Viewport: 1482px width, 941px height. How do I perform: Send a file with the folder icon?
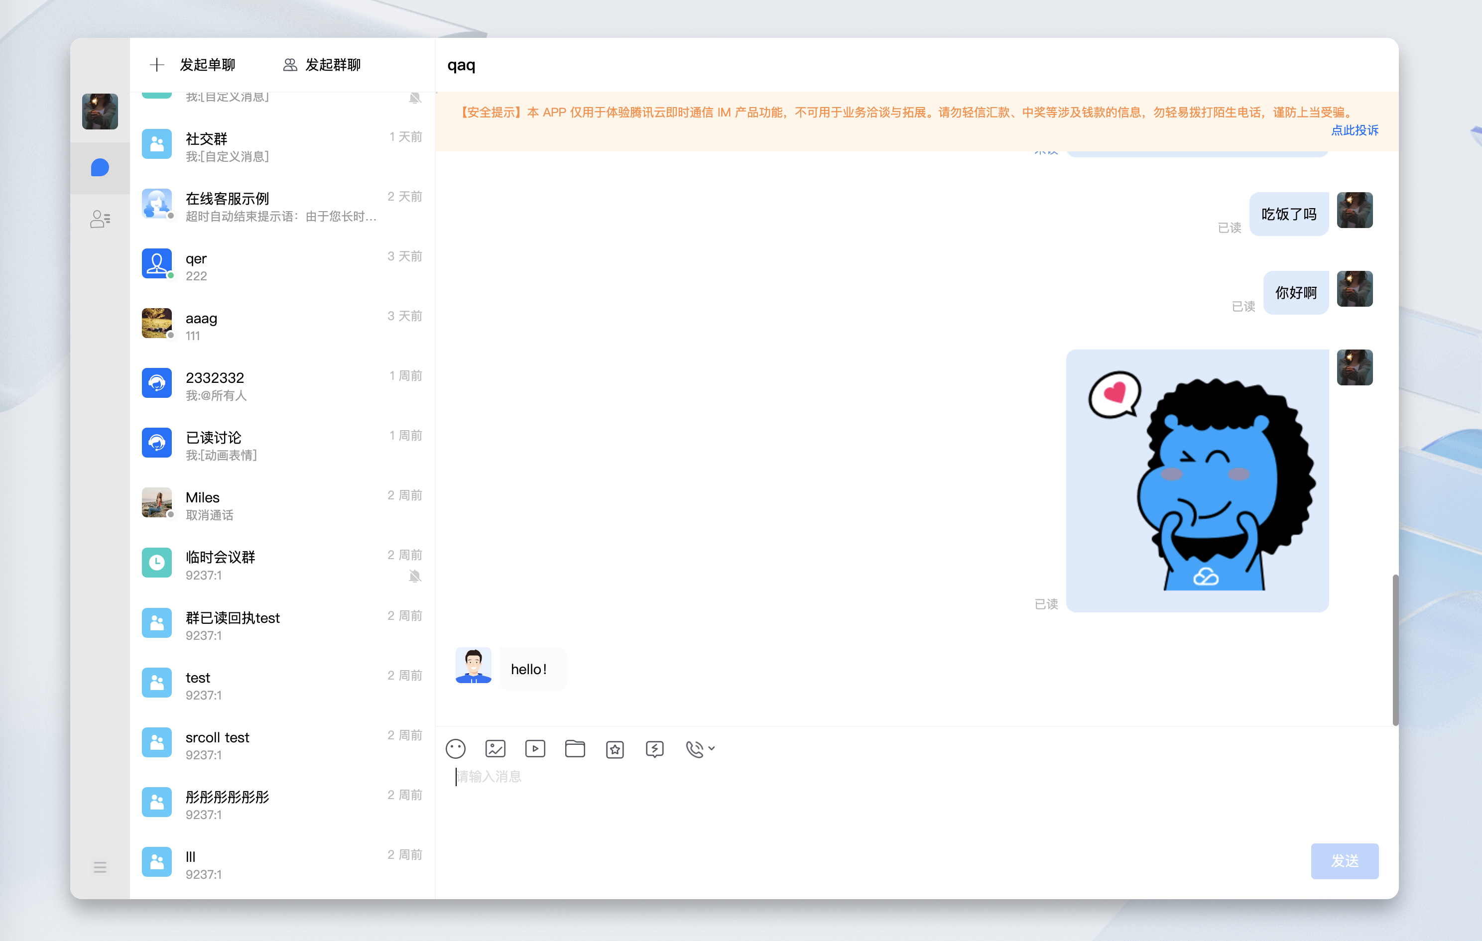[x=575, y=748]
